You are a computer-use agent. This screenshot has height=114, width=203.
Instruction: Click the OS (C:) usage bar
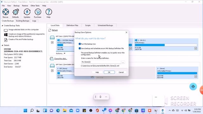point(166,45)
